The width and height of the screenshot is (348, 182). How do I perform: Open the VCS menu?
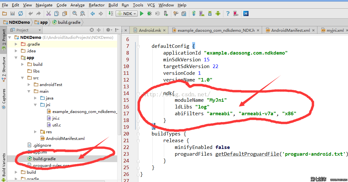[x=151, y=5]
